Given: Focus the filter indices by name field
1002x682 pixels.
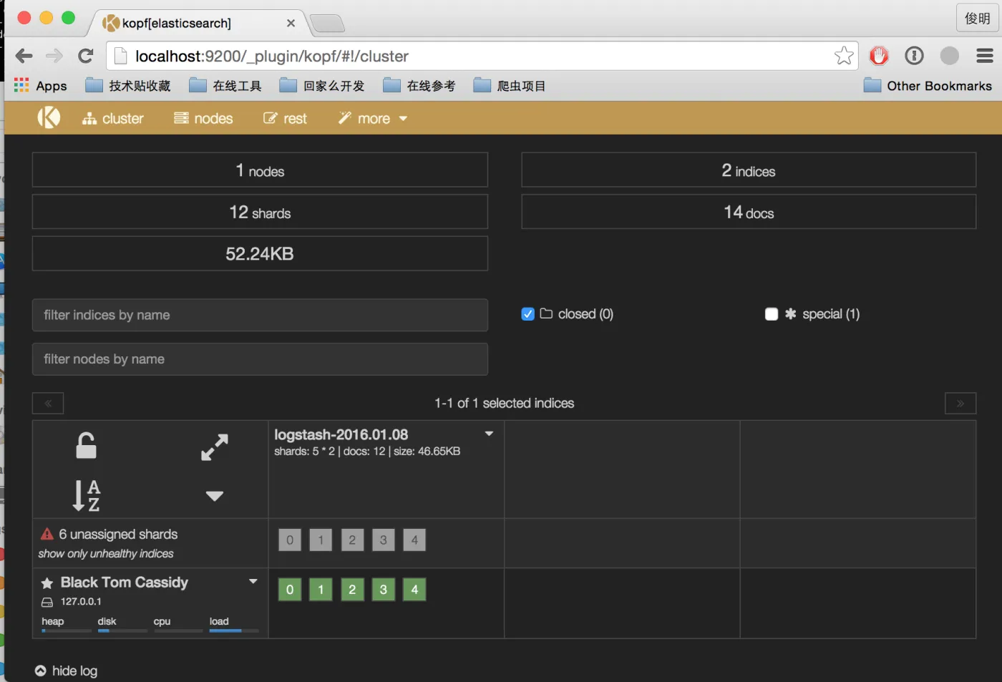Looking at the screenshot, I should click(260, 315).
